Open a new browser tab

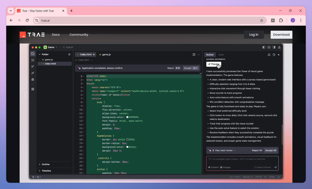click(71, 11)
